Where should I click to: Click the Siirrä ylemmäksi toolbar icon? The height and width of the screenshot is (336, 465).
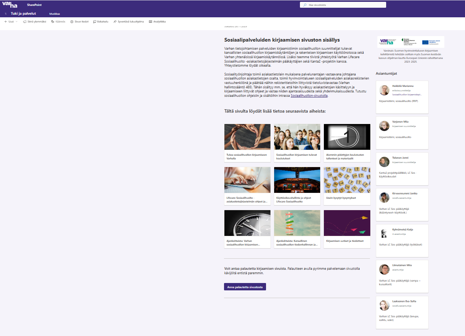point(24,22)
